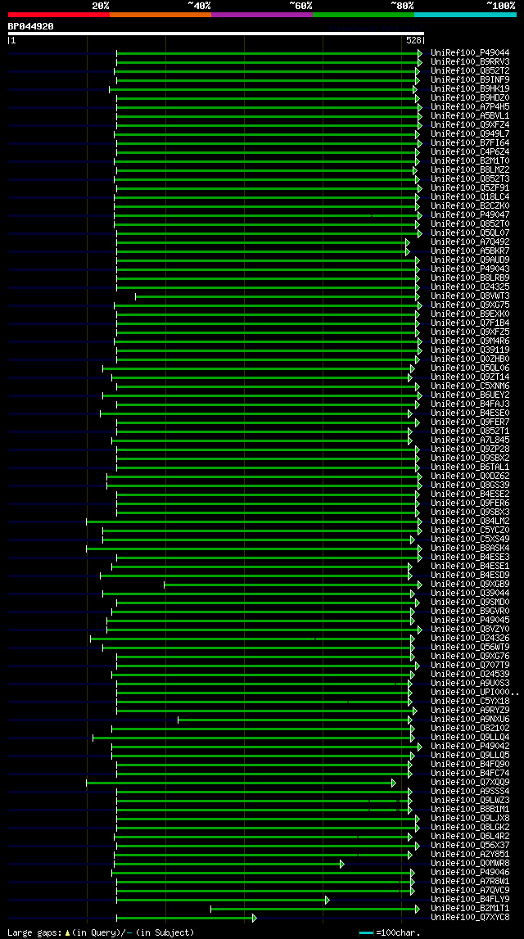Select the UniRef100_Q9SMD0 label
Viewport: 524px width, 939px height.
[470, 603]
